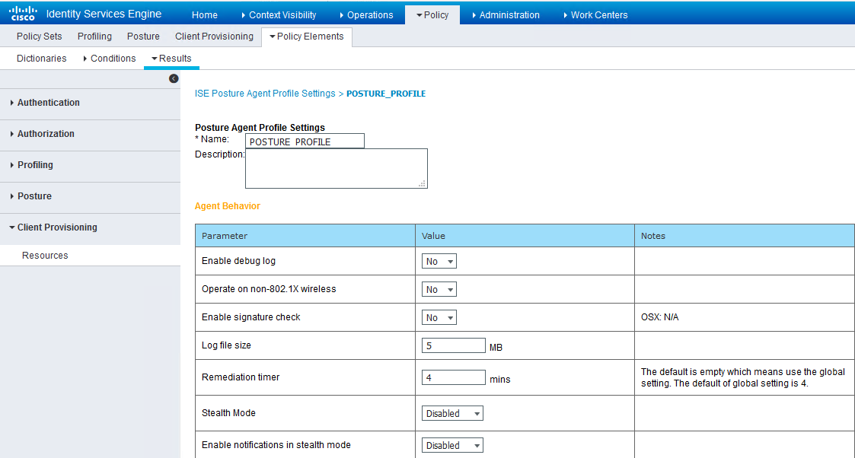Click the Notes column header
This screenshot has height=458, width=855.
pos(745,236)
